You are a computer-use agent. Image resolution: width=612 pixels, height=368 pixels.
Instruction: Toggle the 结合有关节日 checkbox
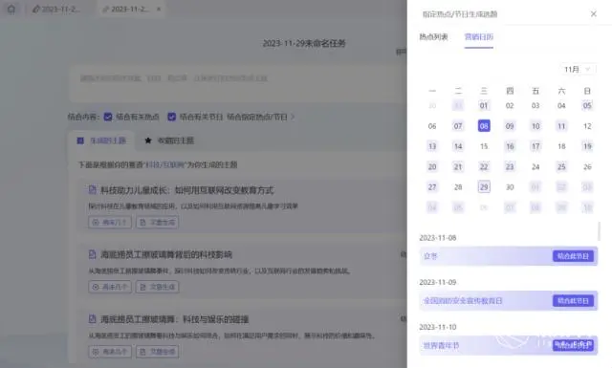[x=172, y=117]
